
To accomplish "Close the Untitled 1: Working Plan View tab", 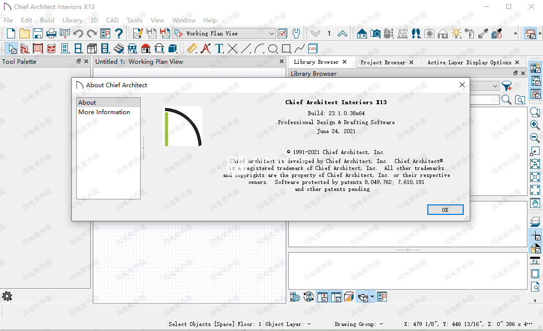I will [282, 61].
